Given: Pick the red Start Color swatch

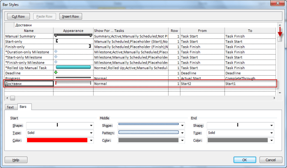Looking at the screenshot, I should pos(57,140).
